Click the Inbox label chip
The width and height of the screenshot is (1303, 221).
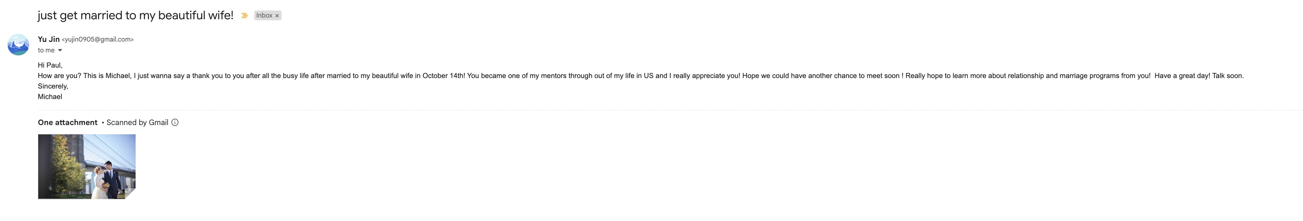click(264, 16)
